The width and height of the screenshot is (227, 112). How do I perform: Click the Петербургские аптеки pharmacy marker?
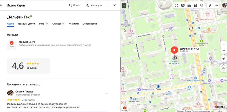point(201,41)
